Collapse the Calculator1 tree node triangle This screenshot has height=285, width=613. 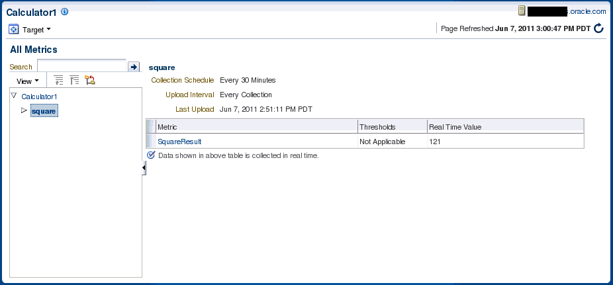click(x=14, y=95)
